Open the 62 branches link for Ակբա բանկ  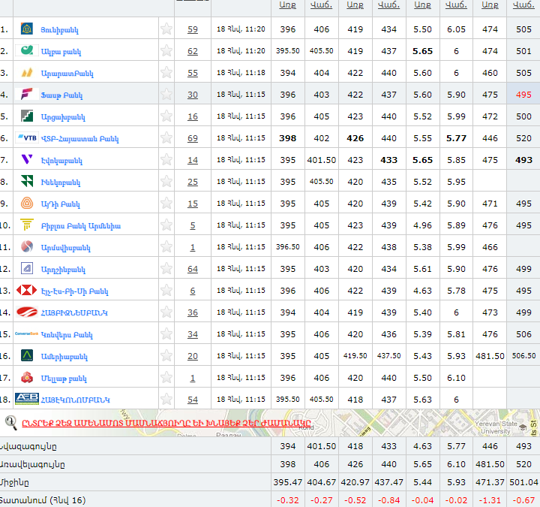pyautogui.click(x=193, y=51)
